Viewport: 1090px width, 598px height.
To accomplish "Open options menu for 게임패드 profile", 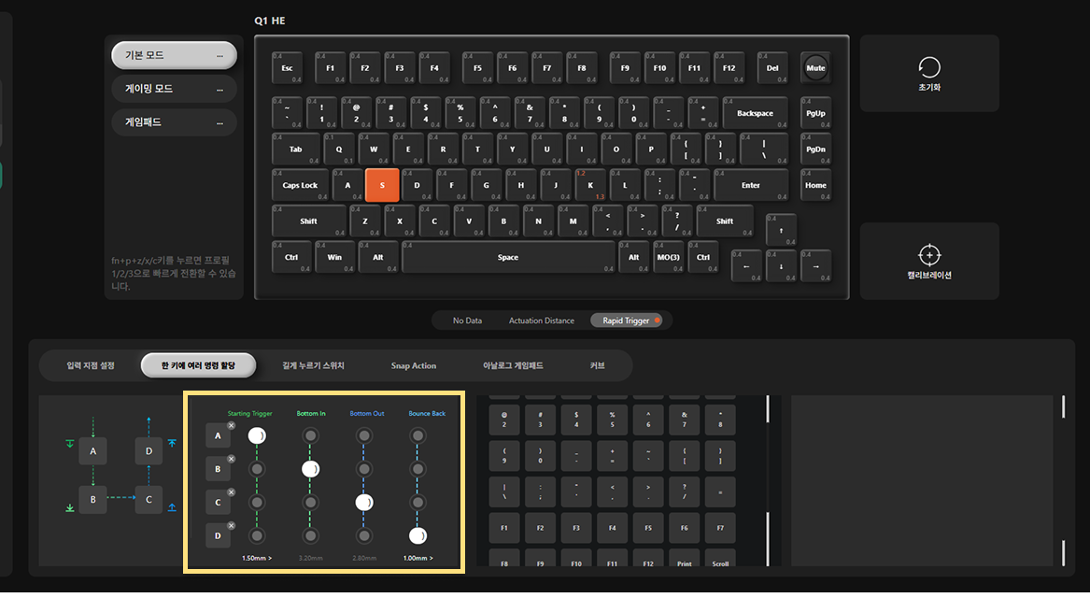I will (219, 122).
